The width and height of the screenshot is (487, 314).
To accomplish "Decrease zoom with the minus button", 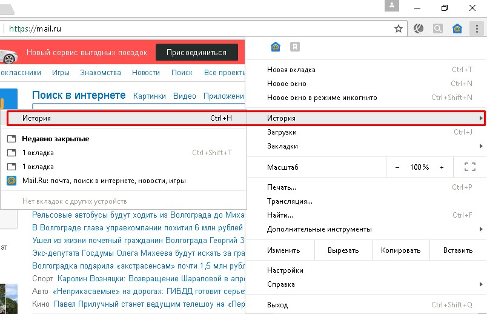I will tap(397, 167).
